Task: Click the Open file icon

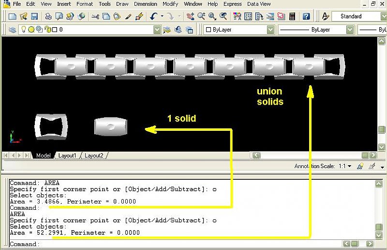Action: (23, 16)
